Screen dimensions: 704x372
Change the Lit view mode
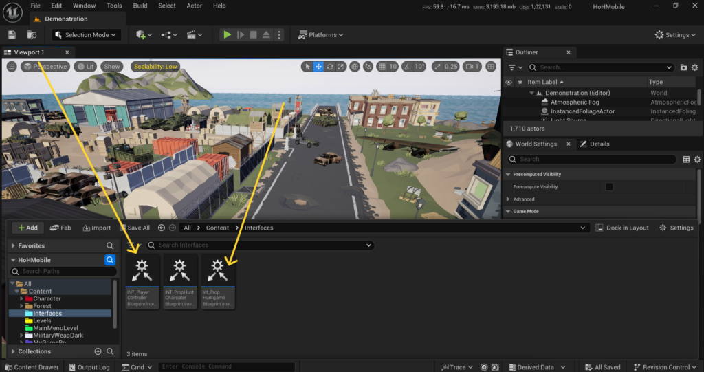click(x=85, y=67)
